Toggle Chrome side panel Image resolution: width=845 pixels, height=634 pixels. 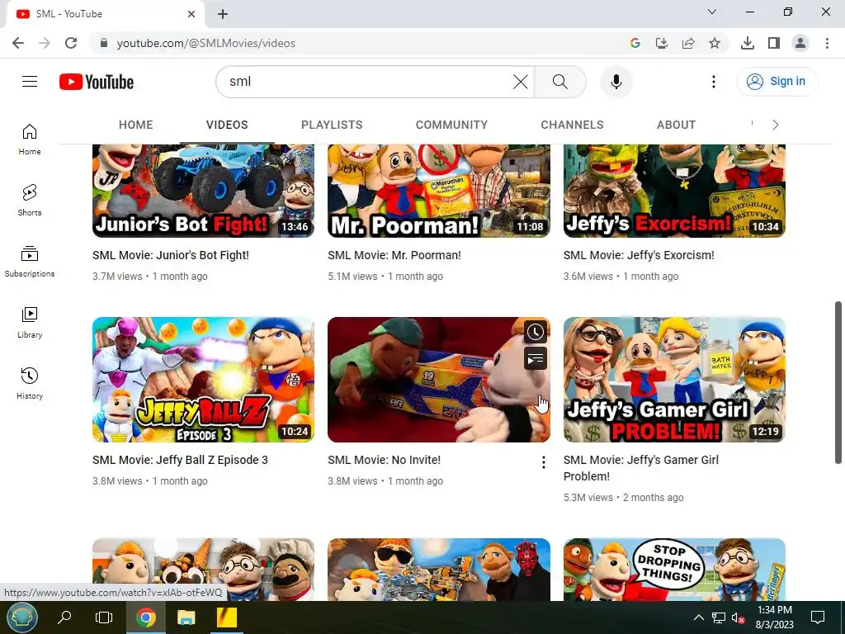774,43
